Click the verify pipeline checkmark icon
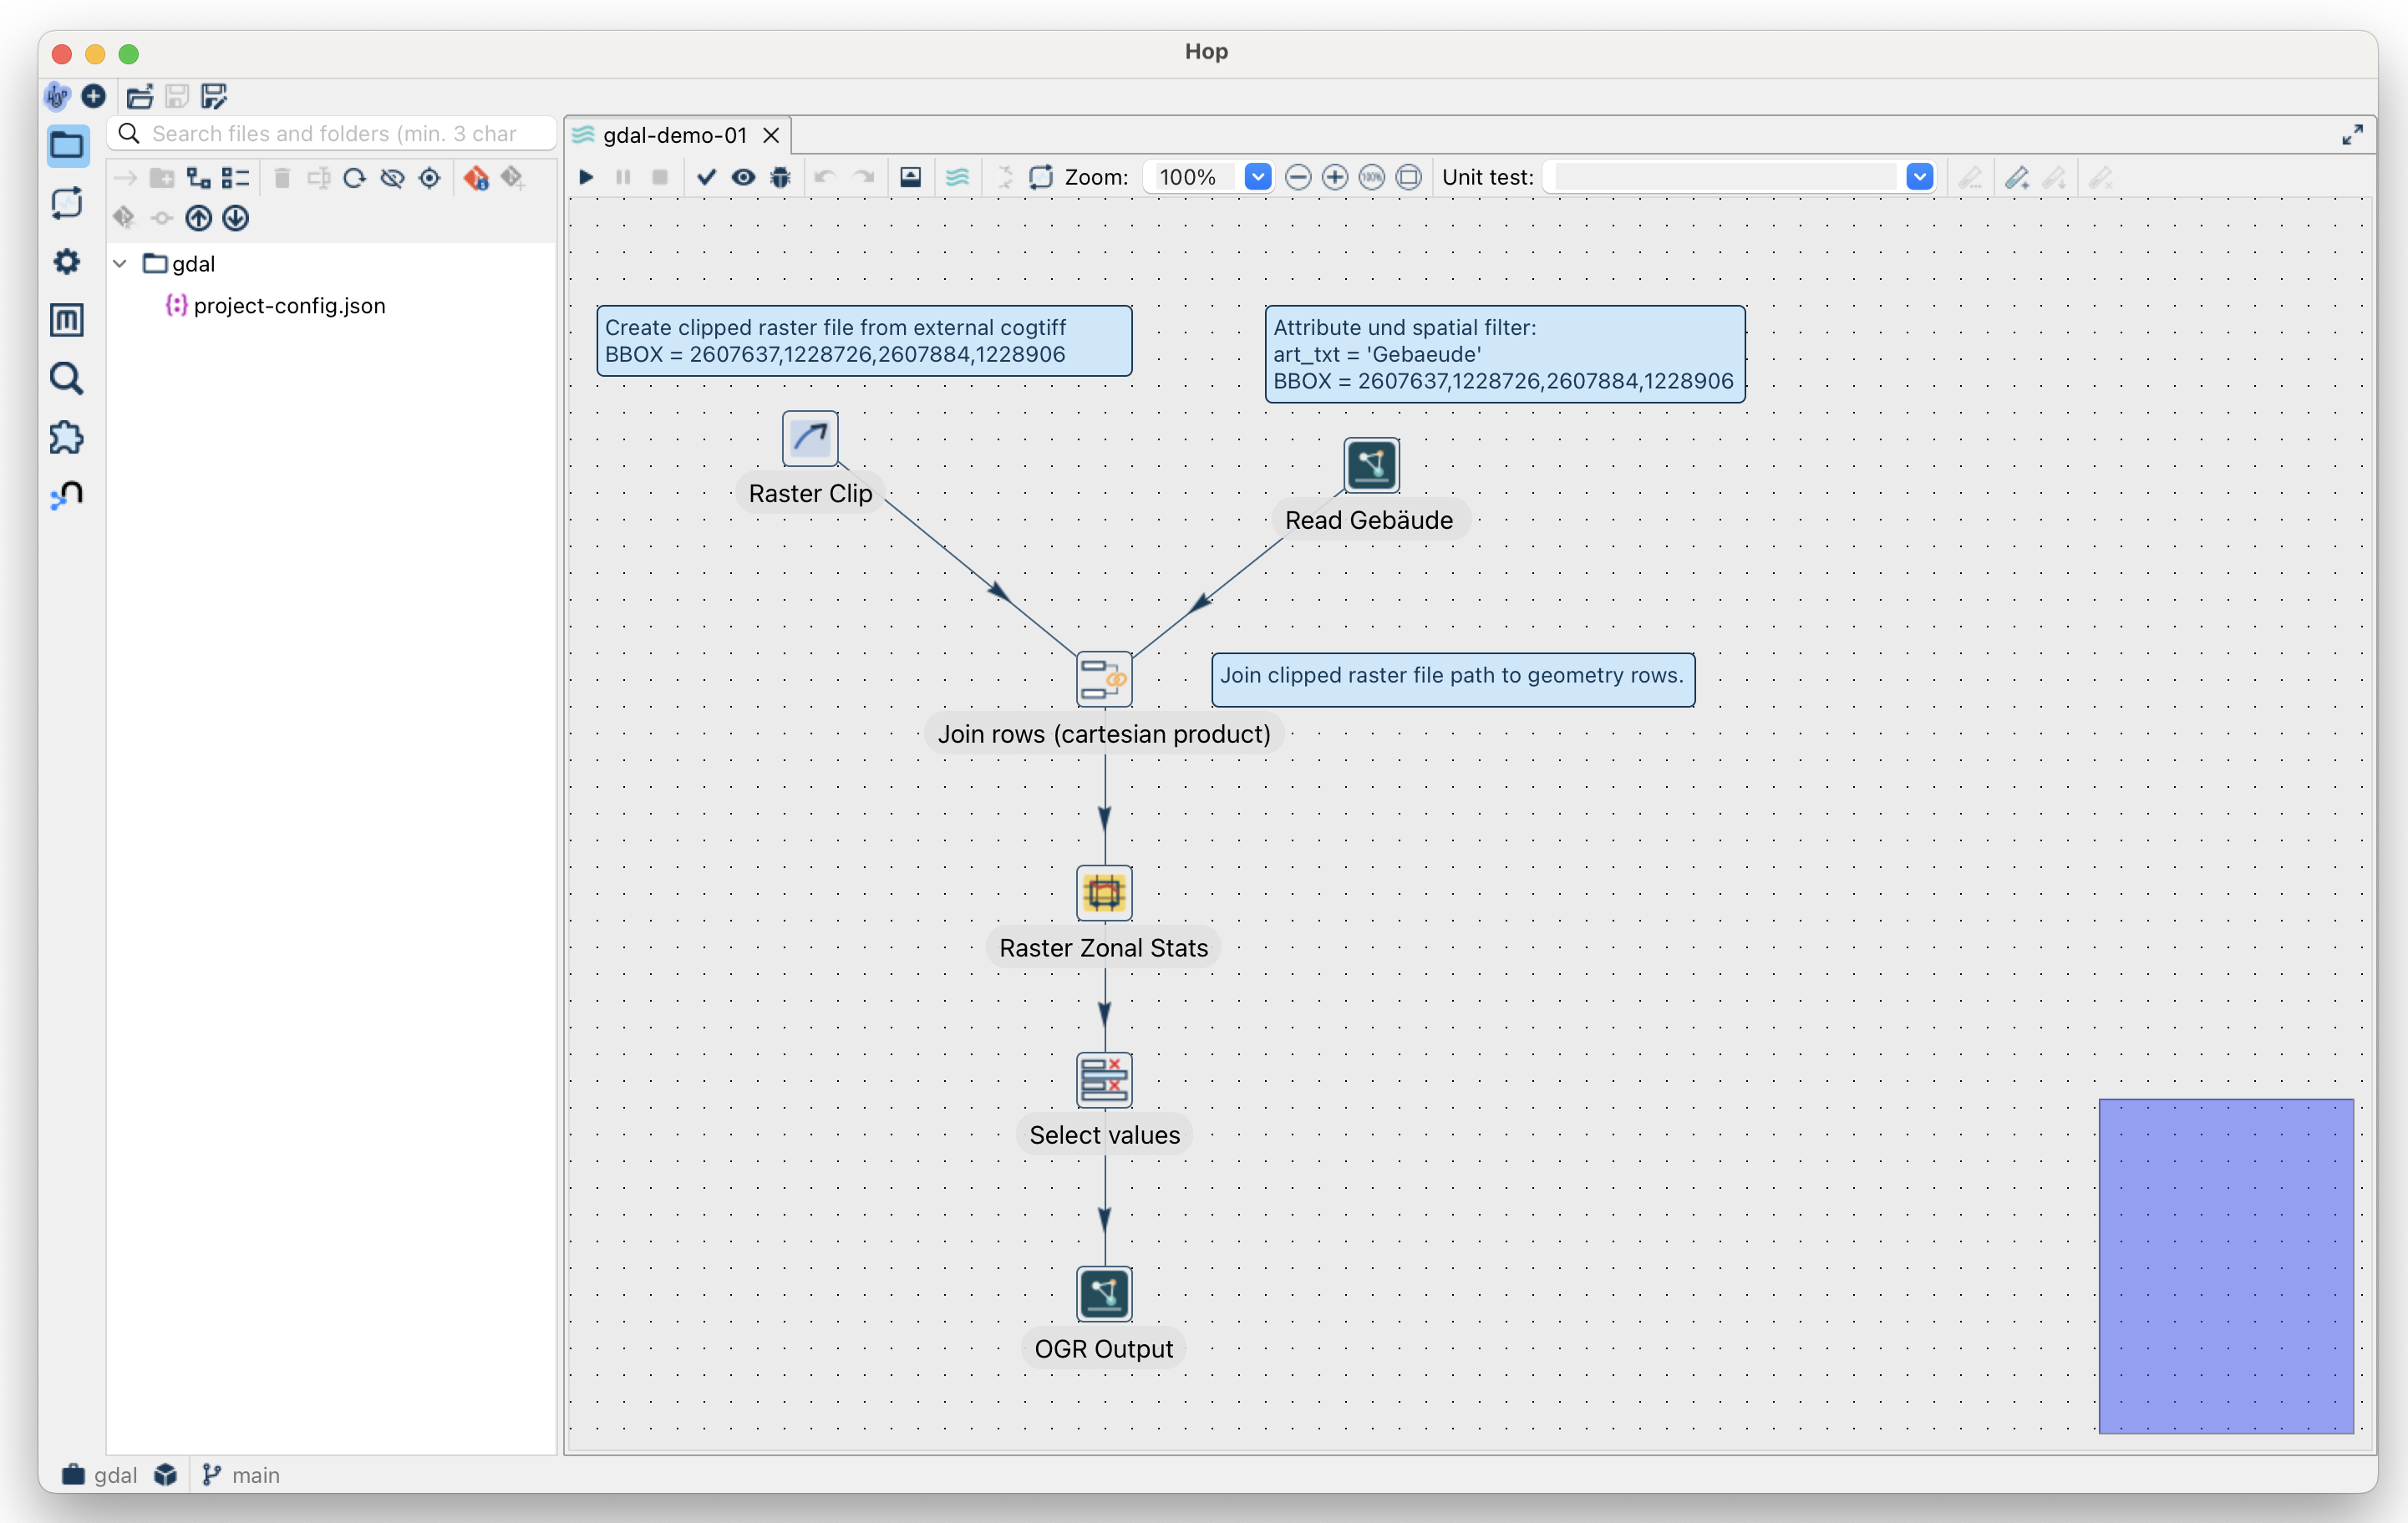This screenshot has width=2408, height=1523. pos(706,177)
